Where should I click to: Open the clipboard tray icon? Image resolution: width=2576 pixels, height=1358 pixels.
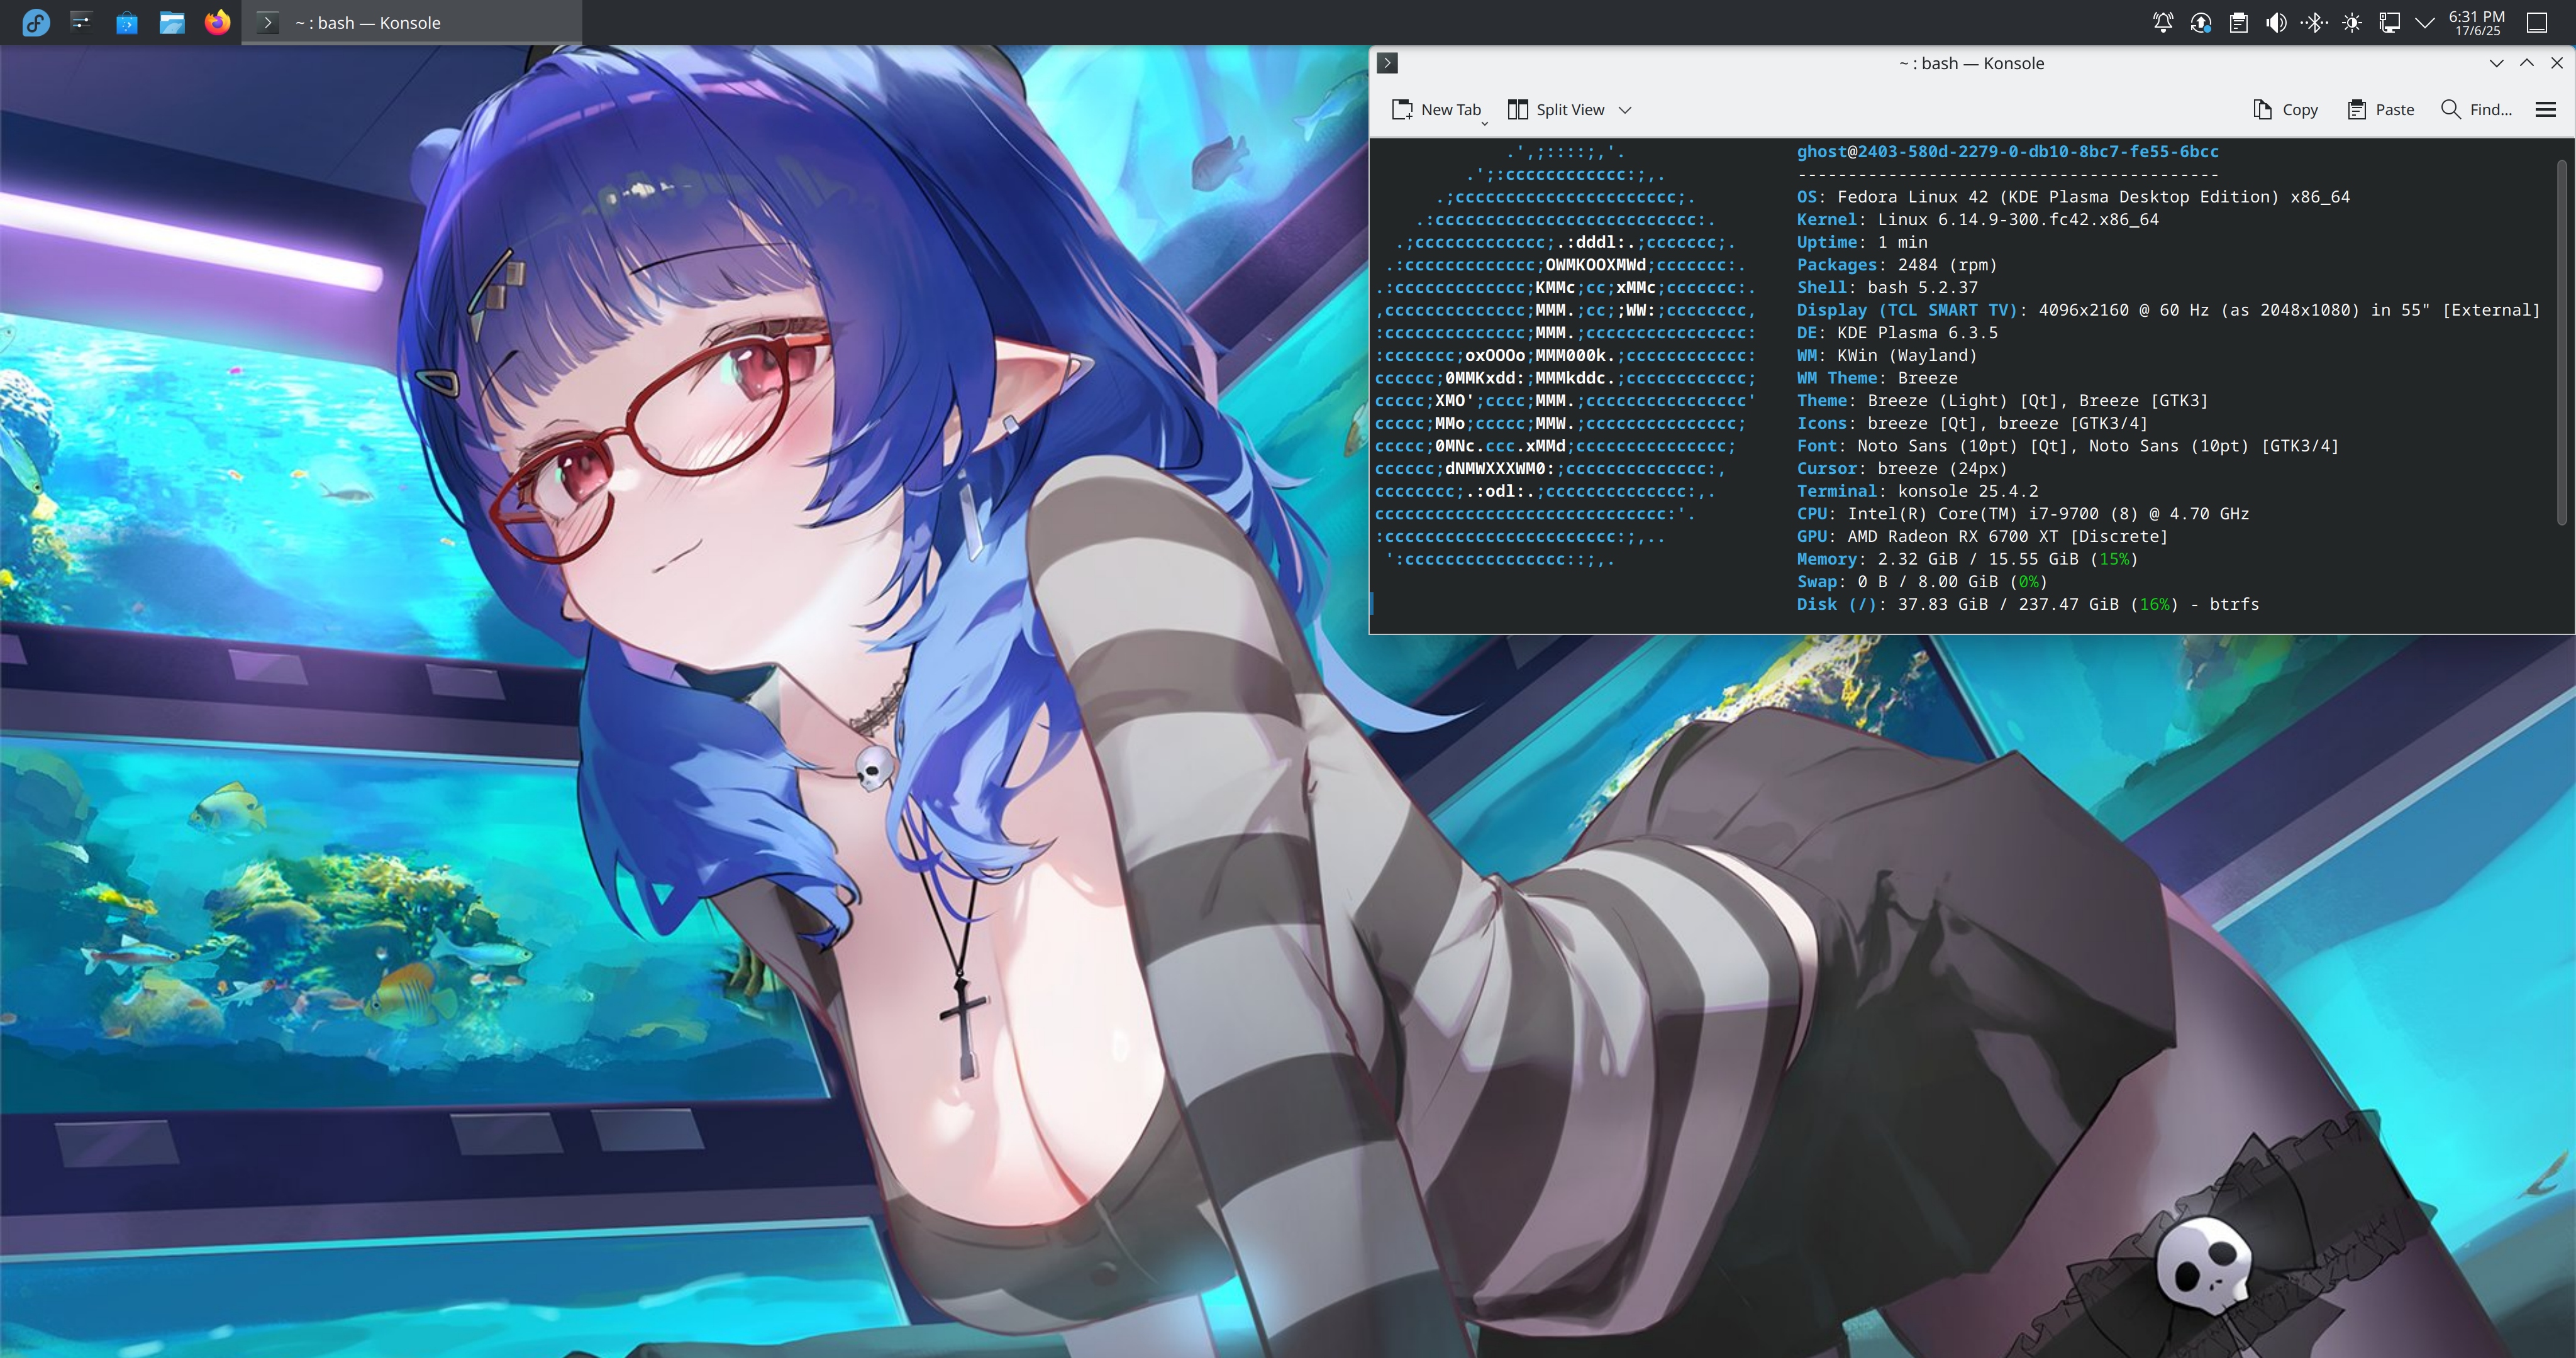2239,22
